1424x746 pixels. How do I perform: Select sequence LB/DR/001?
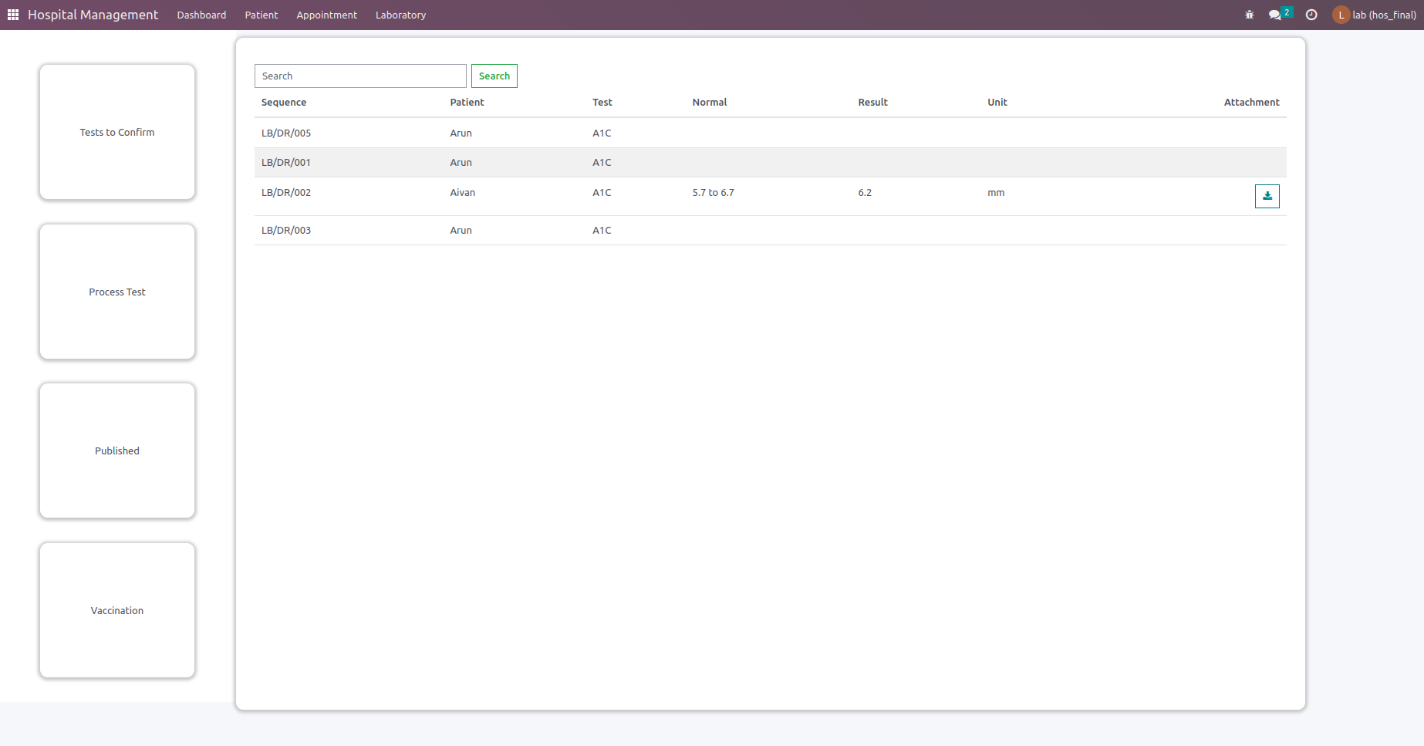[x=286, y=162]
